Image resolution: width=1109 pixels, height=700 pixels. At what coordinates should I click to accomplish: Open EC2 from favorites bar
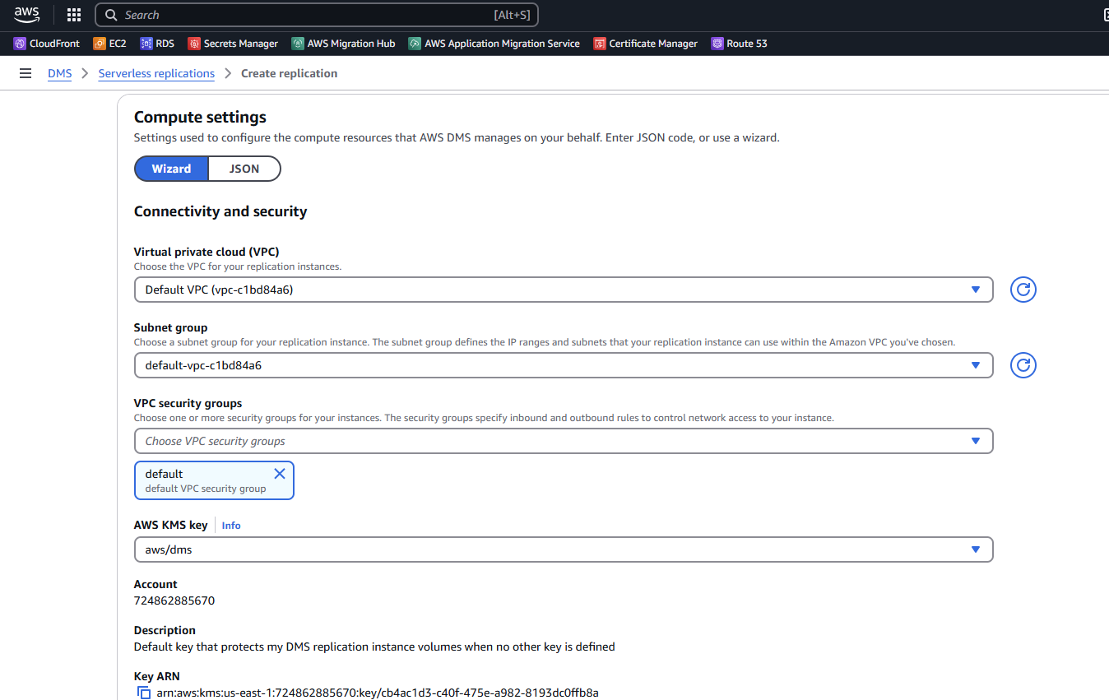(x=109, y=44)
